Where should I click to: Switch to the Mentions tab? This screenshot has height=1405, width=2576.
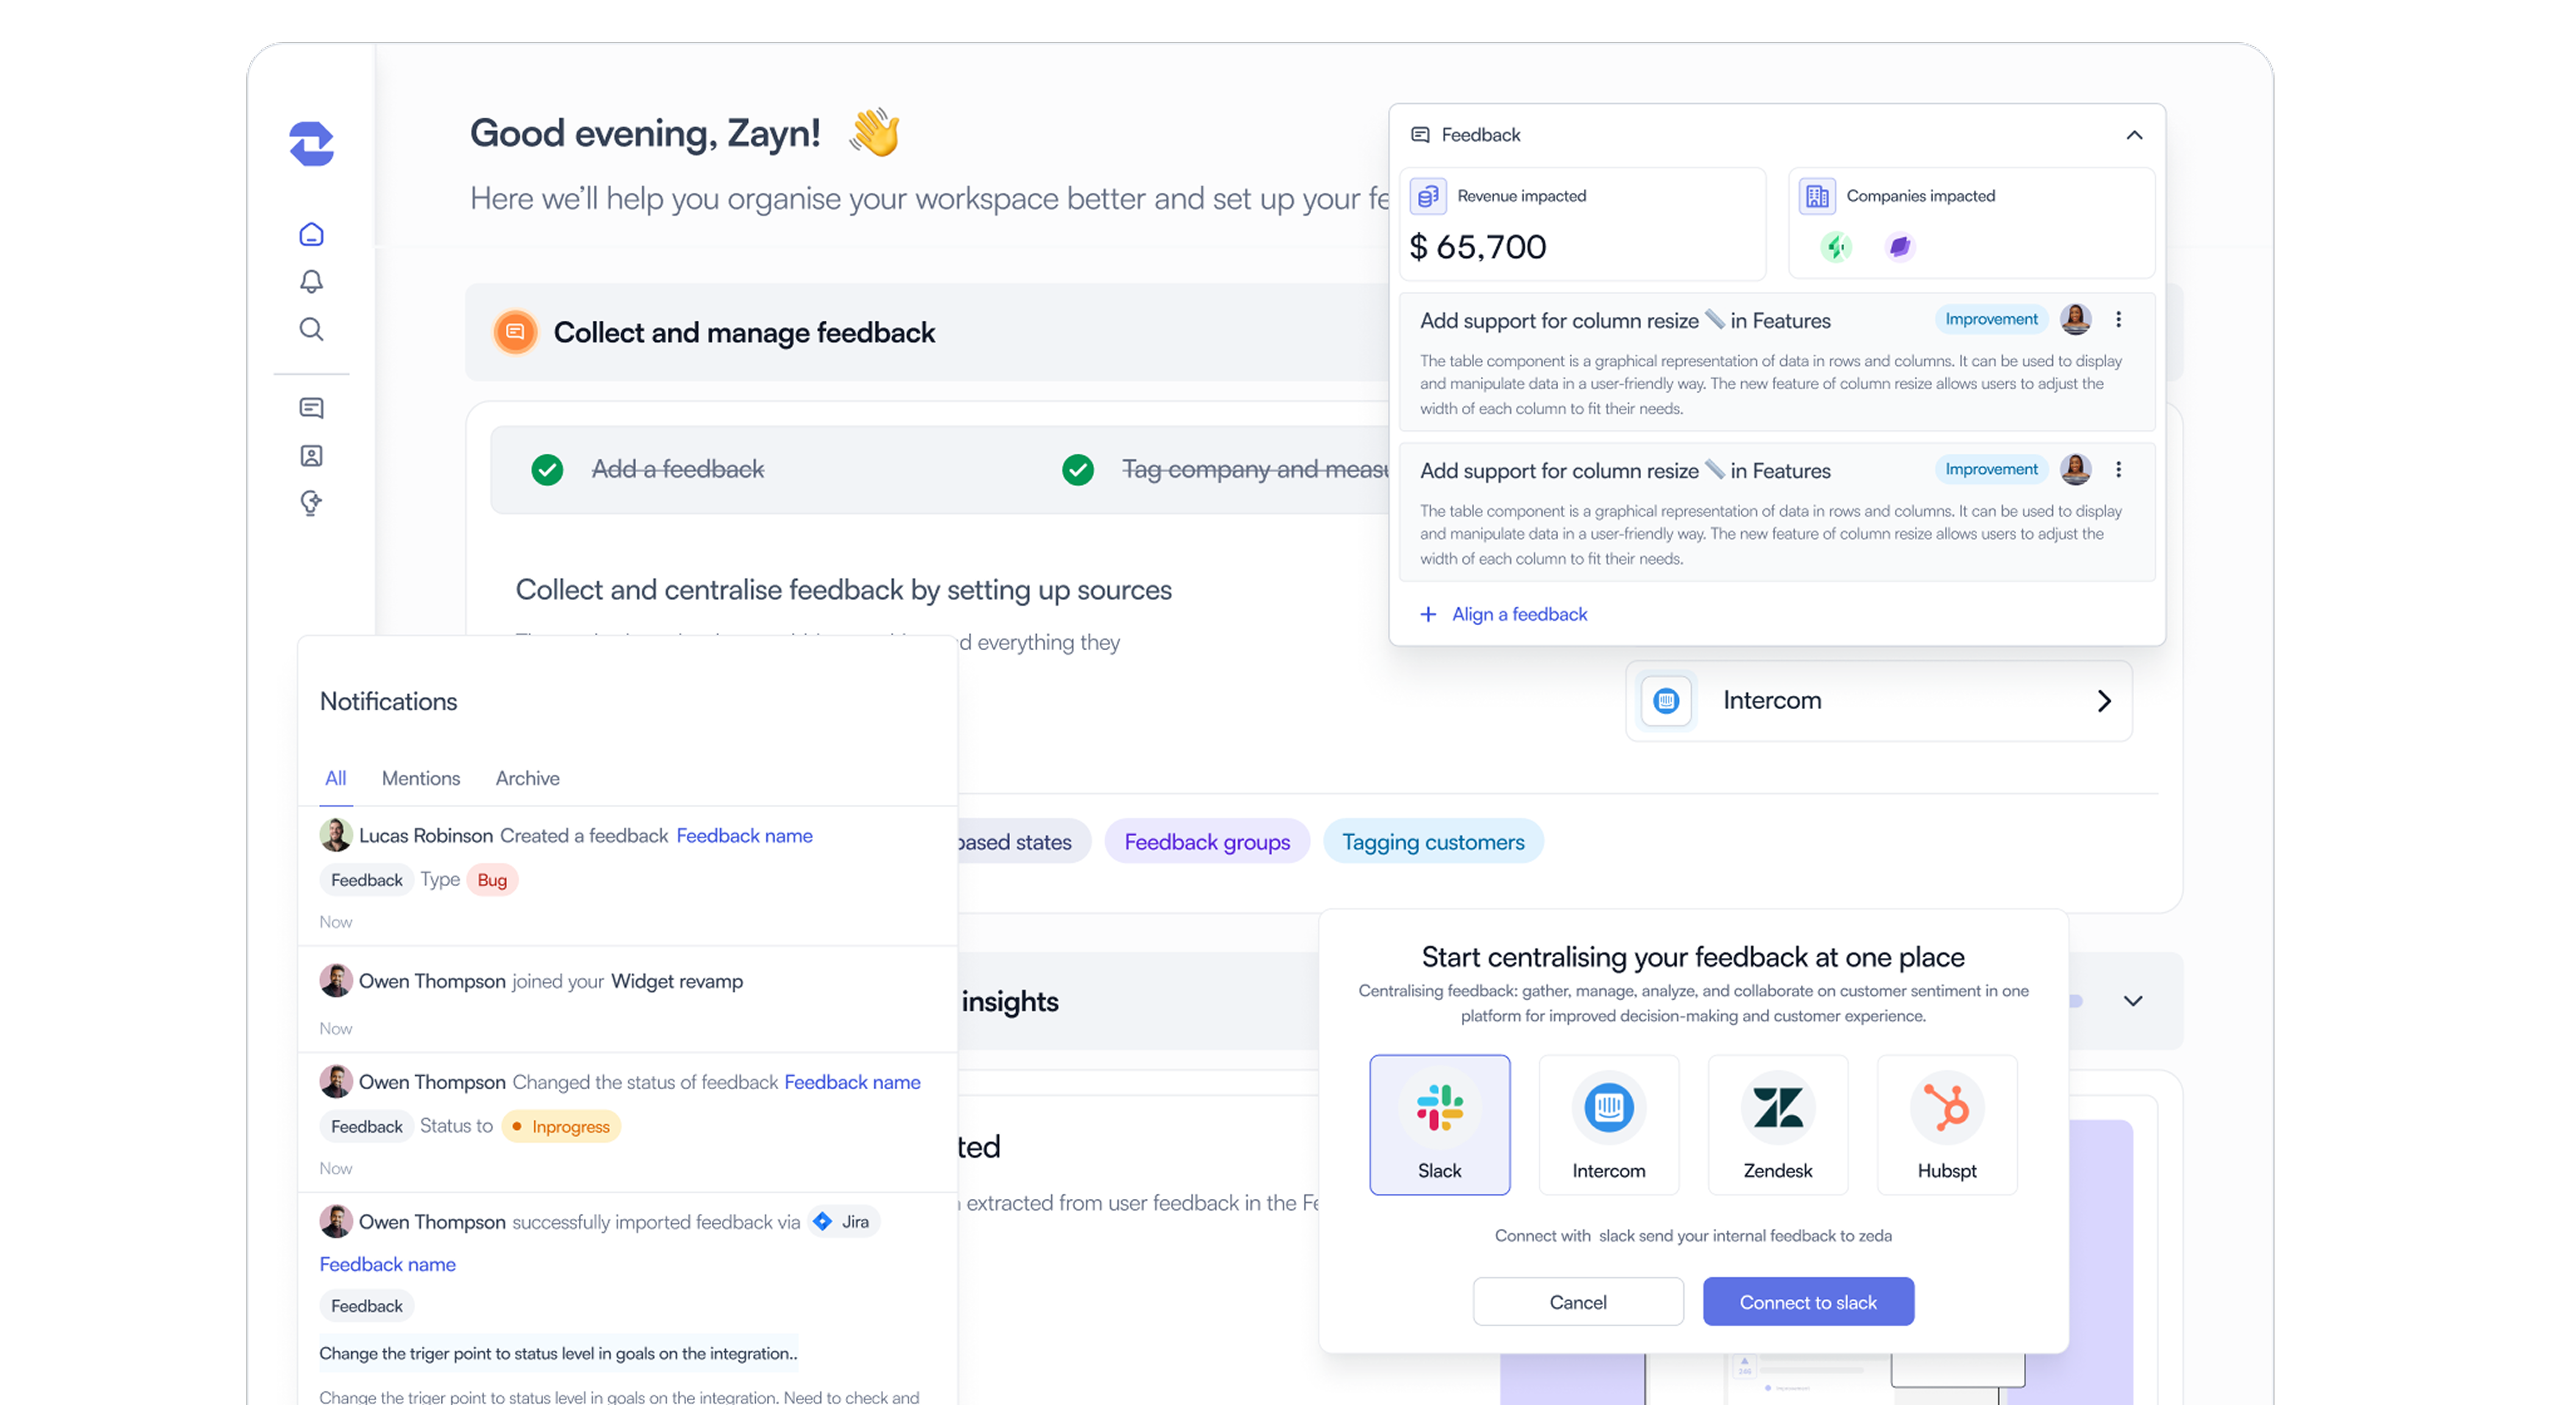coord(421,778)
